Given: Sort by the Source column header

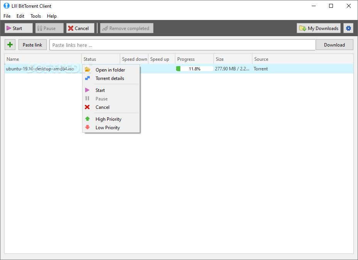Looking at the screenshot, I should (x=303, y=59).
